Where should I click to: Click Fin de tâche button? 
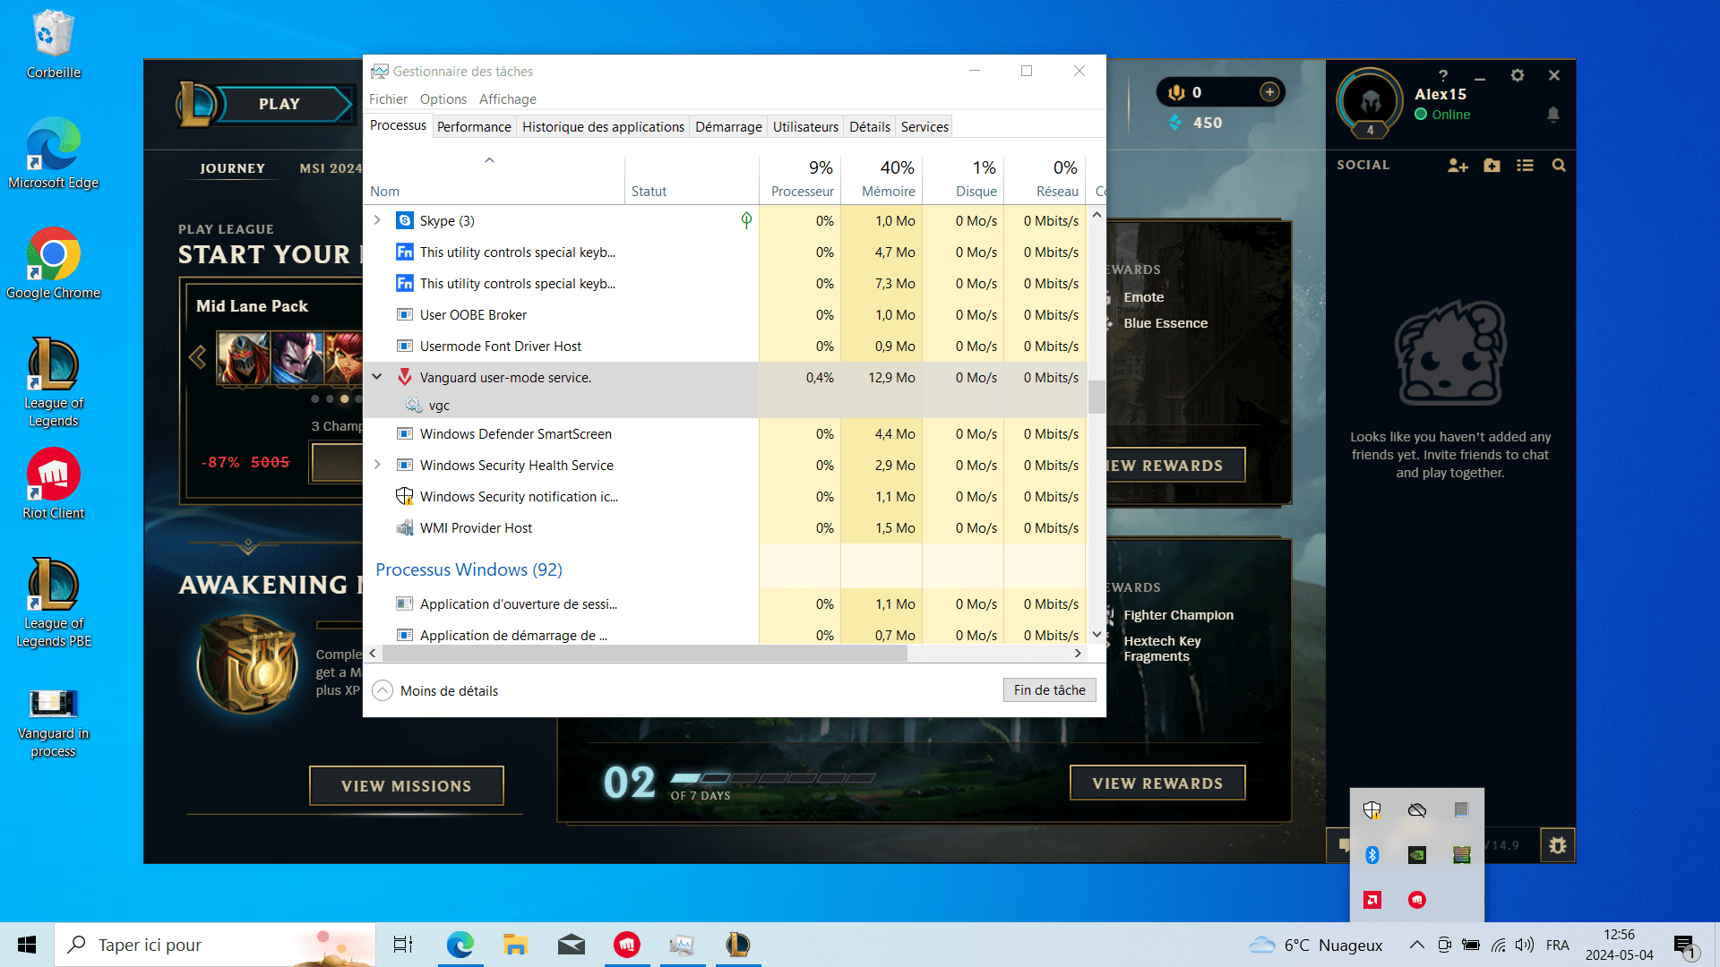coord(1049,689)
